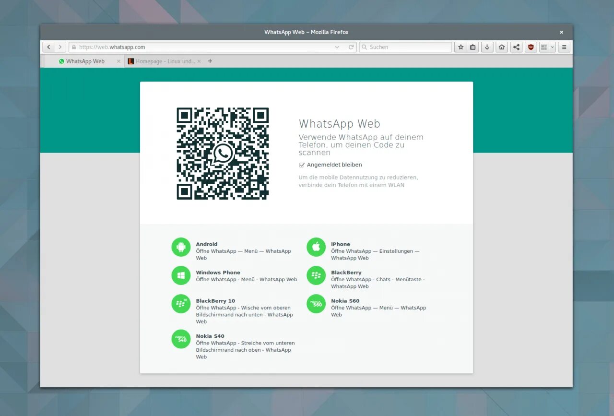This screenshot has width=614, height=416.
Task: Expand the dropdown arrow beside the grid icon
Action: click(553, 47)
